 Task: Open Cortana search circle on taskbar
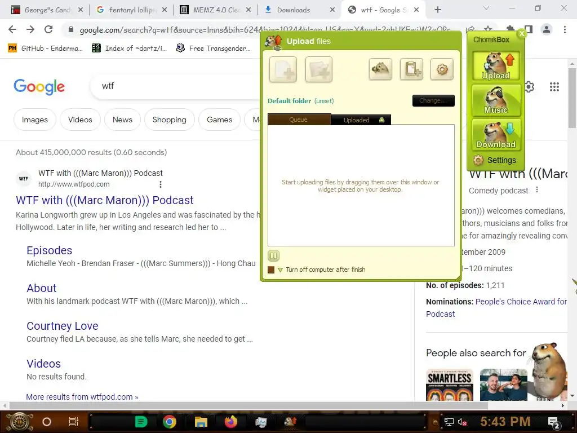(47, 422)
